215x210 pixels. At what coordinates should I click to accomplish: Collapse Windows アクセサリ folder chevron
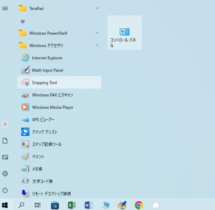(97, 45)
